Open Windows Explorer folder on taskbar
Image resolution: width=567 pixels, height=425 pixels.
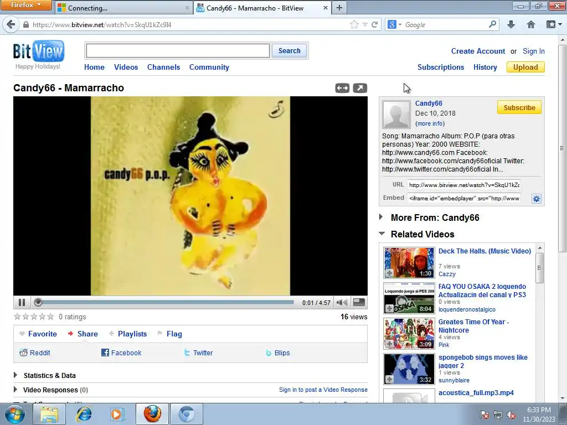click(x=49, y=414)
